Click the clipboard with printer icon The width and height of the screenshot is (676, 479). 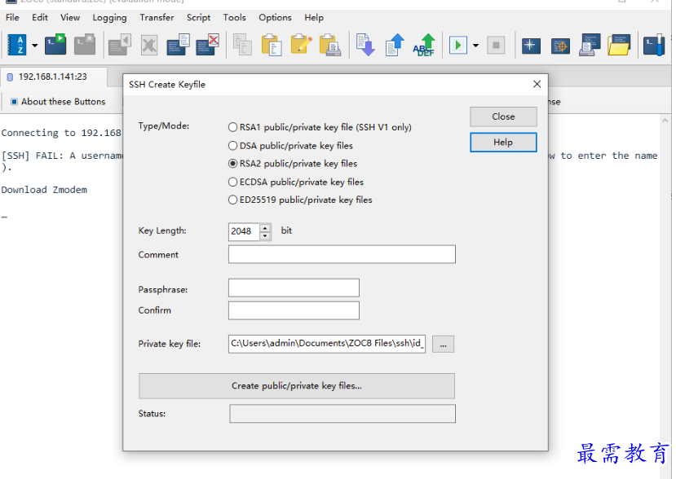pyautogui.click(x=329, y=45)
